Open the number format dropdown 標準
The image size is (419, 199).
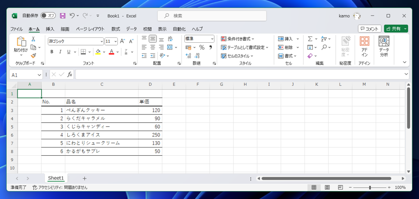click(212, 39)
